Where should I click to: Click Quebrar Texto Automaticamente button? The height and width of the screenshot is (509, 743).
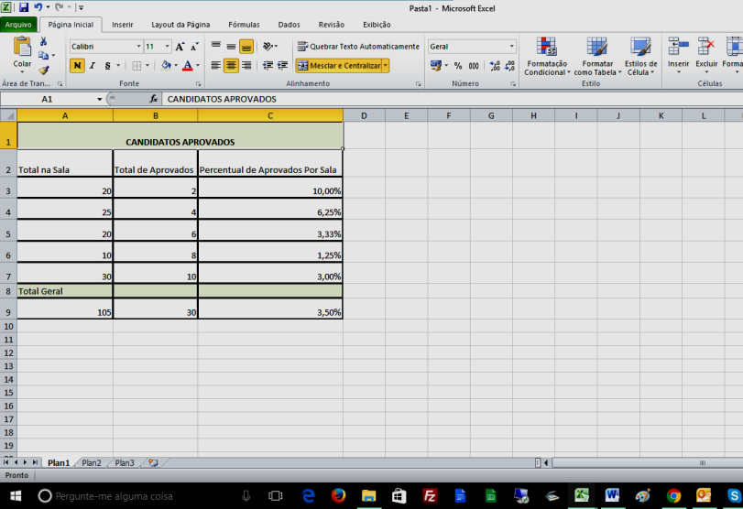click(357, 47)
